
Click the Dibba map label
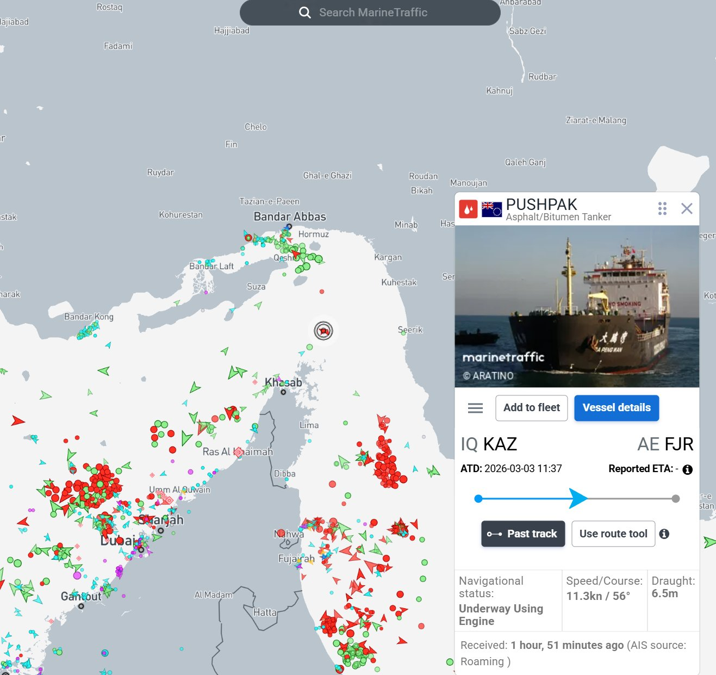tap(285, 474)
